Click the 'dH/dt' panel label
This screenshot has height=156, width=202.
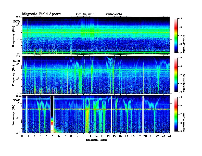click(x=16, y=21)
